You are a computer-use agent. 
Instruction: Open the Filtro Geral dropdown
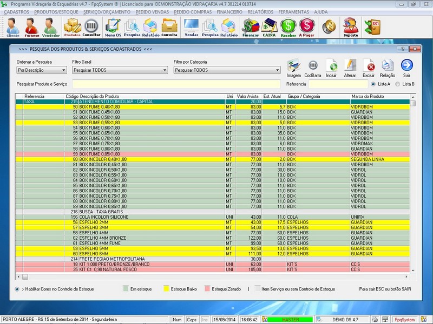[165, 70]
